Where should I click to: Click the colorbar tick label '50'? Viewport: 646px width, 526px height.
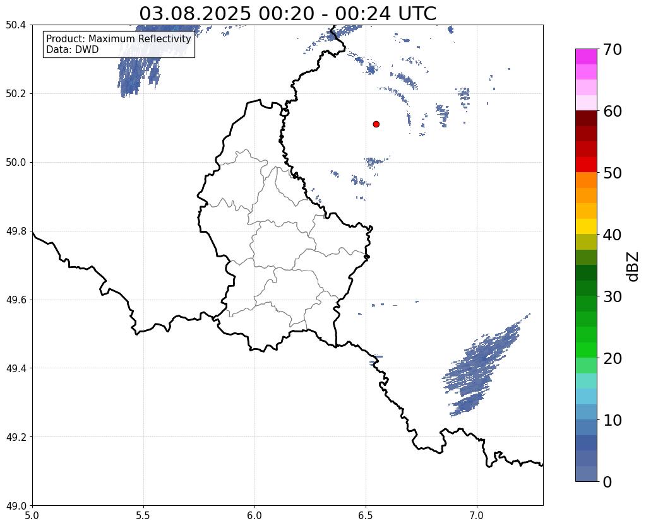click(613, 173)
